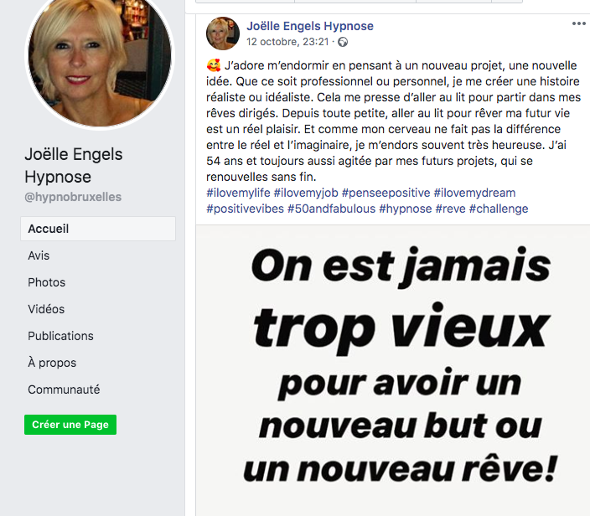Screen dimensions: 590x516
Task: Open the post options three-dot menu
Action: tap(578, 23)
